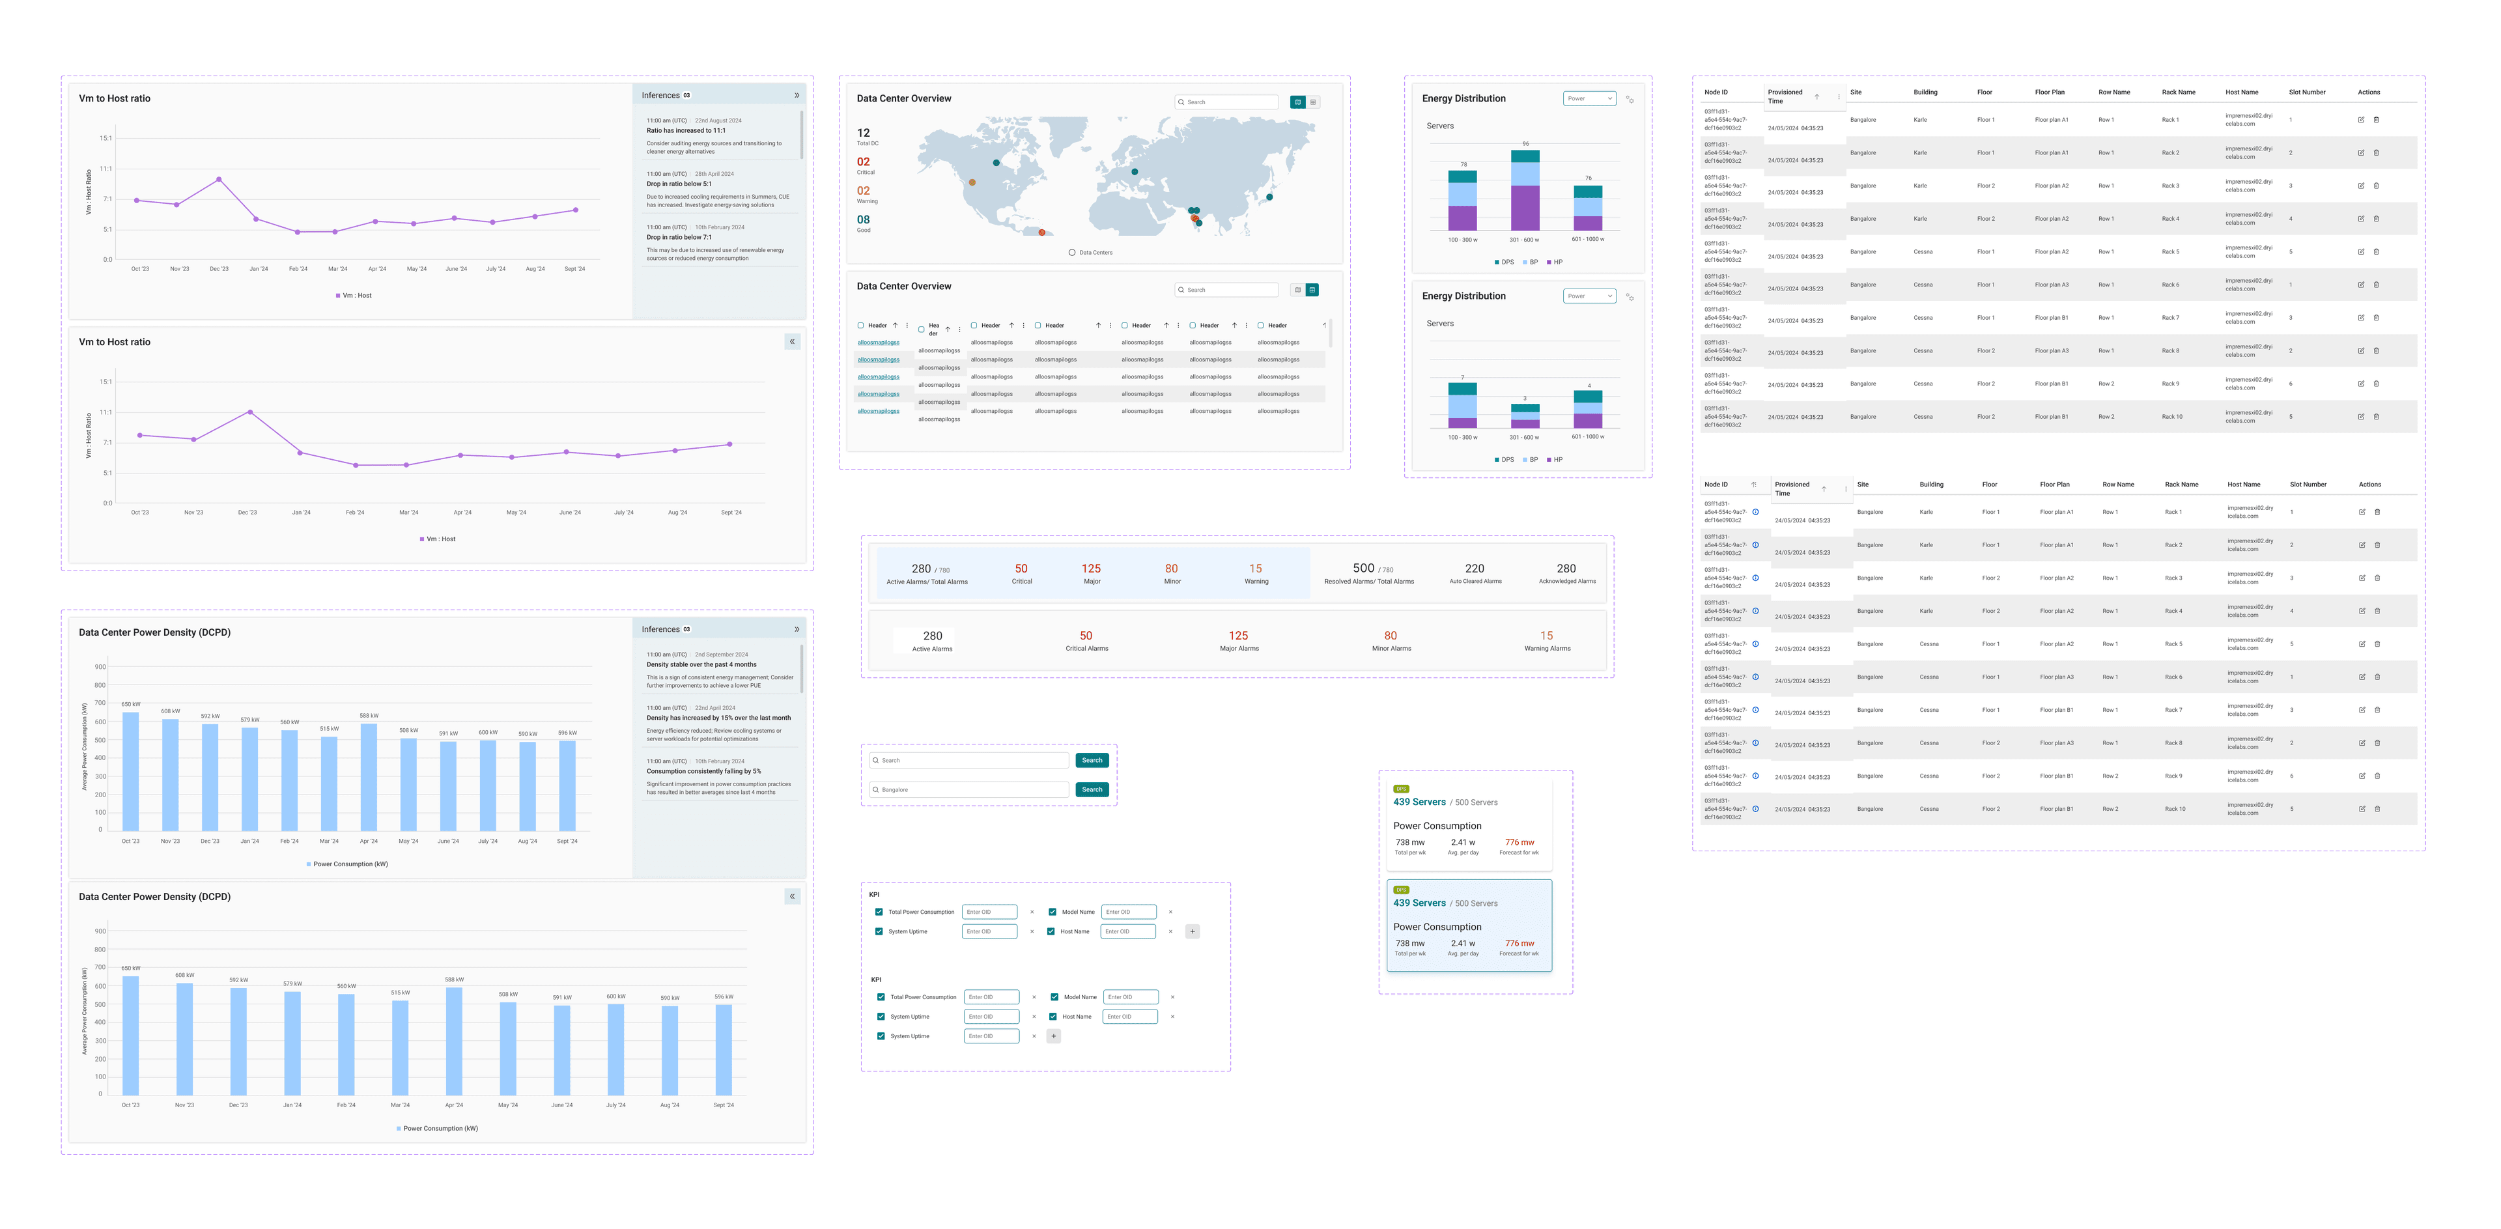
Task: Switch to table view icon on the world-map card
Action: tap(1312, 102)
